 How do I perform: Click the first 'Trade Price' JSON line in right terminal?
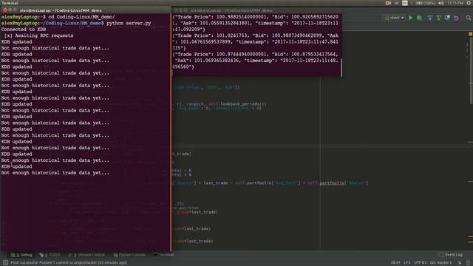tap(255, 17)
